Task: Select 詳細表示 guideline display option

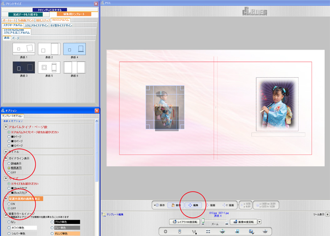Action: click(9, 164)
